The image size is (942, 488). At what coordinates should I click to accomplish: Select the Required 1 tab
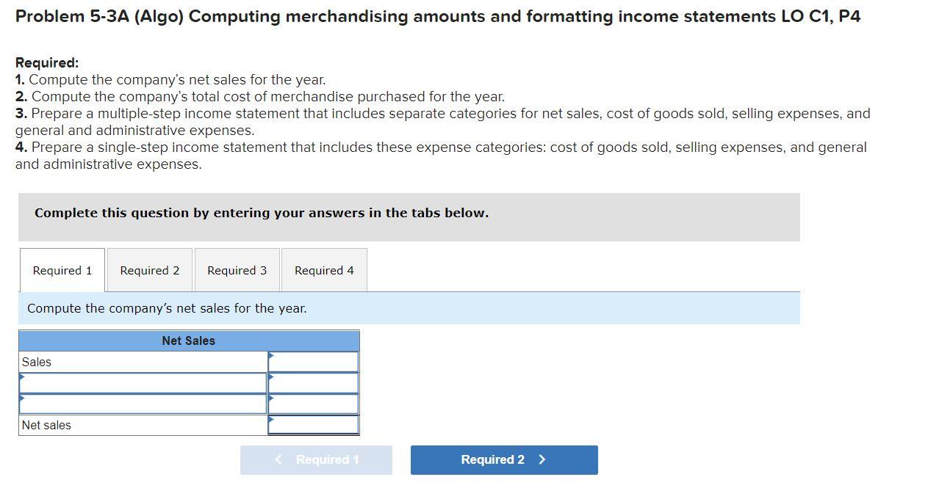62,270
